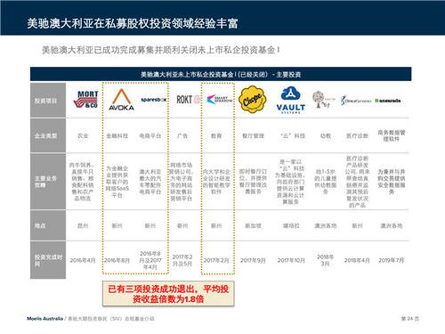Click the 广告 type cell
This screenshot has height=334, width=445.
pos(182,135)
